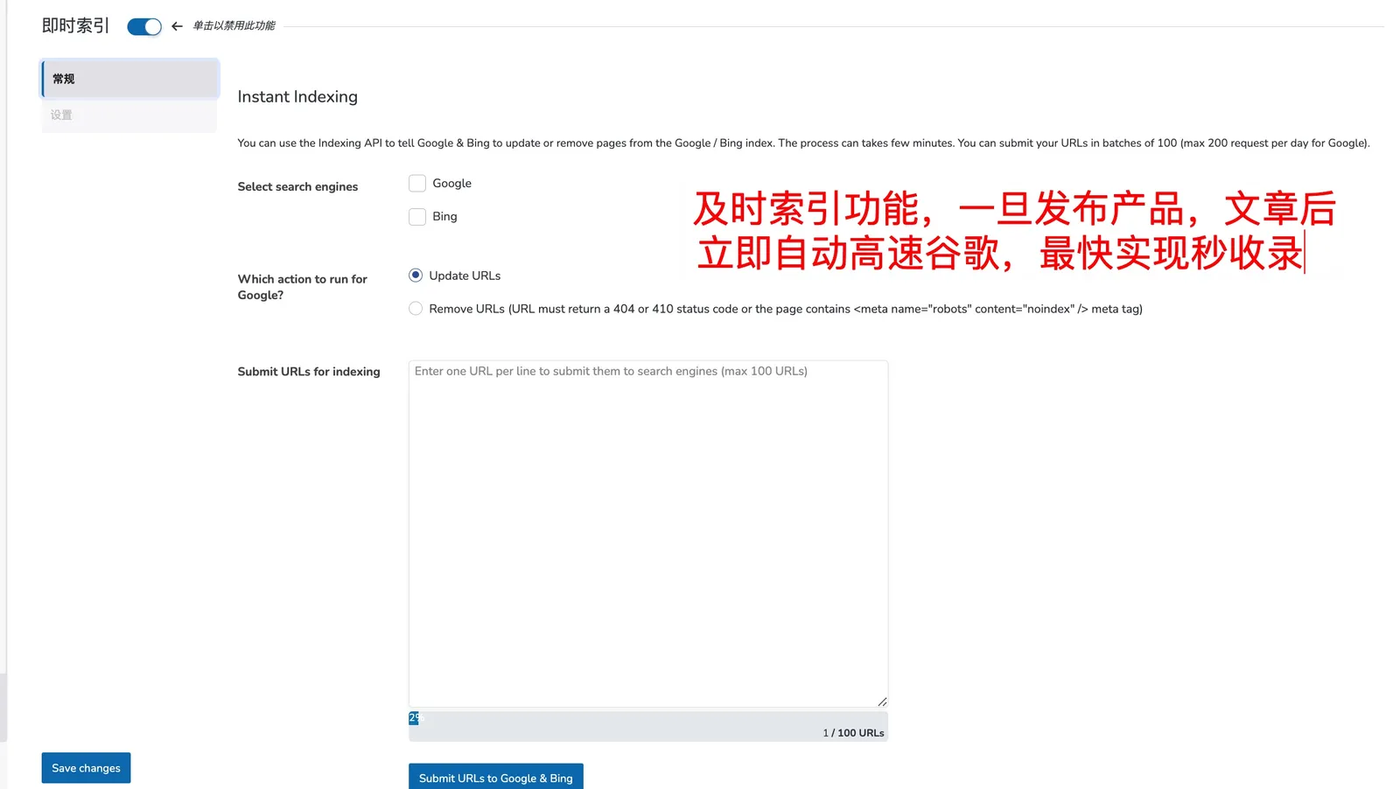Click the 1 / 100 URLs counter
Screen dimensions: 1400x789
[x=853, y=733]
